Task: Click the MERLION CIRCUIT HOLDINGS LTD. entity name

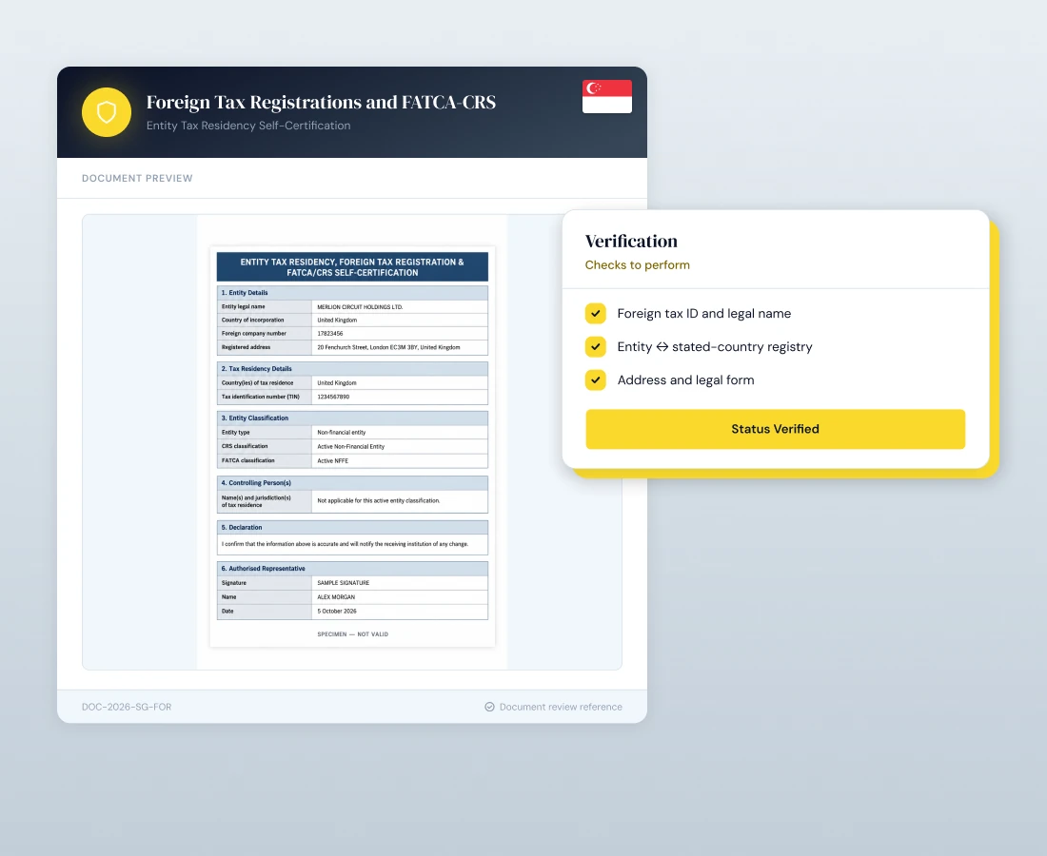Action: point(360,307)
